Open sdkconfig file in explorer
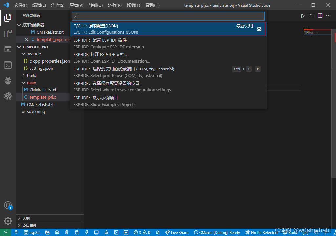 click(x=33, y=111)
